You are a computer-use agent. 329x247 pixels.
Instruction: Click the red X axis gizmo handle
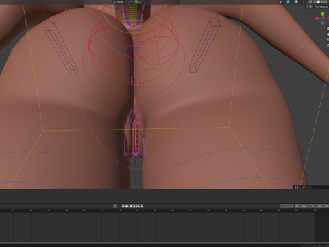pos(317,19)
